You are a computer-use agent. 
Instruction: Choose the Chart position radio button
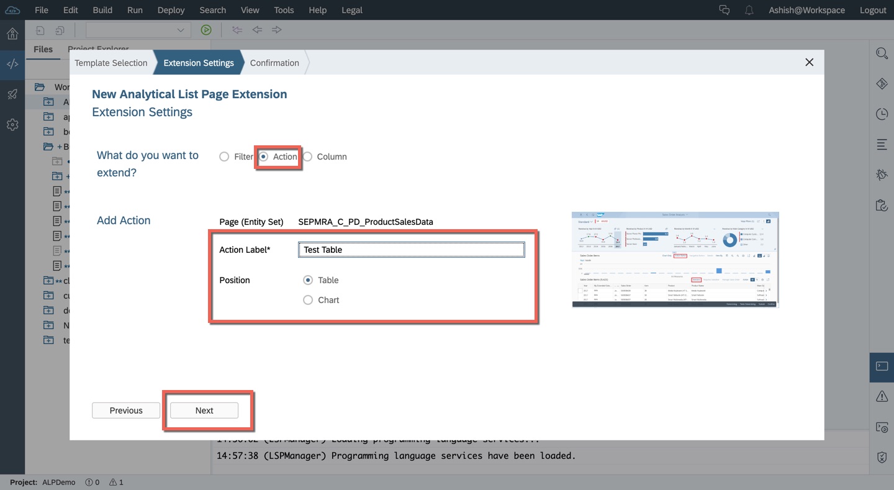point(308,300)
